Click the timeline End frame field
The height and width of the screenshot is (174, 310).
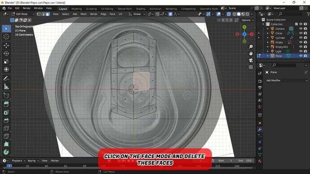[245, 160]
